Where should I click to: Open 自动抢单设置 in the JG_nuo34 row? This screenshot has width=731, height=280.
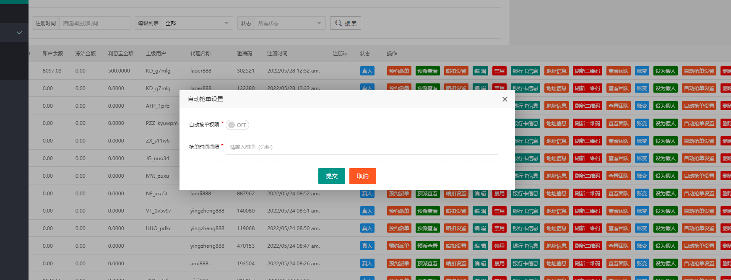coord(699,158)
